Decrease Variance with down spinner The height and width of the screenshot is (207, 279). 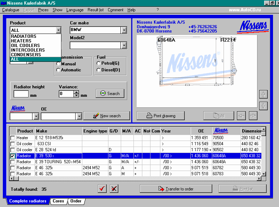click(76, 96)
